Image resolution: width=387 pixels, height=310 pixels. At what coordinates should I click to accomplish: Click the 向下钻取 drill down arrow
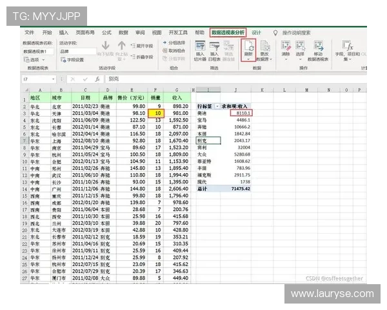106,46
